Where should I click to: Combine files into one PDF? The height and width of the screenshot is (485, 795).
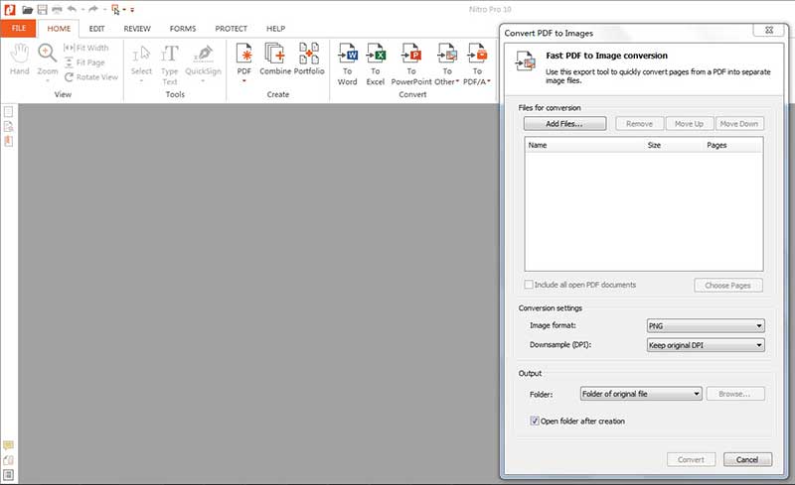(275, 60)
